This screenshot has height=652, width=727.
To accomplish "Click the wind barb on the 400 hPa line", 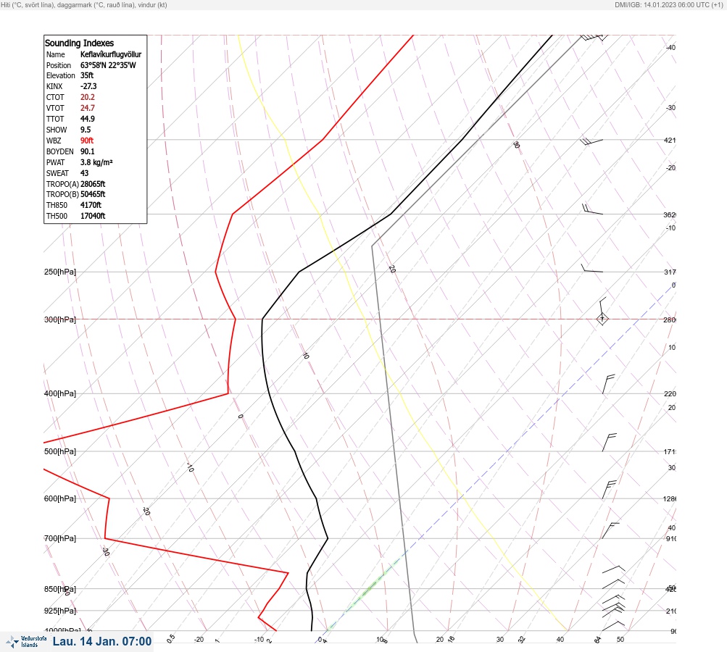I will 608,384.
